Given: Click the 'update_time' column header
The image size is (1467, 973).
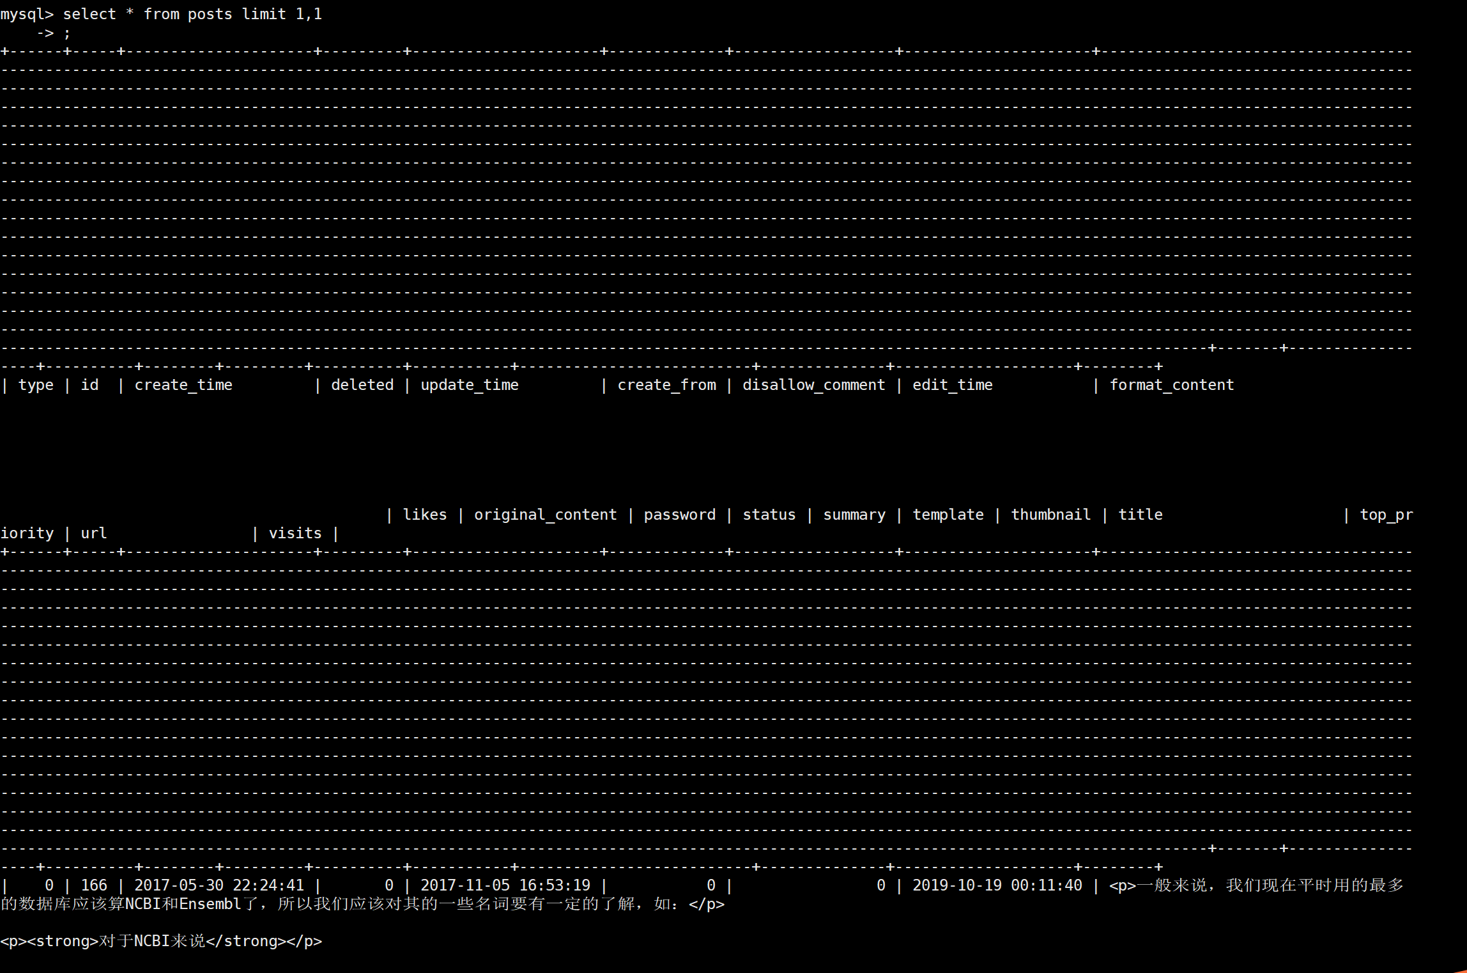Looking at the screenshot, I should coord(470,385).
